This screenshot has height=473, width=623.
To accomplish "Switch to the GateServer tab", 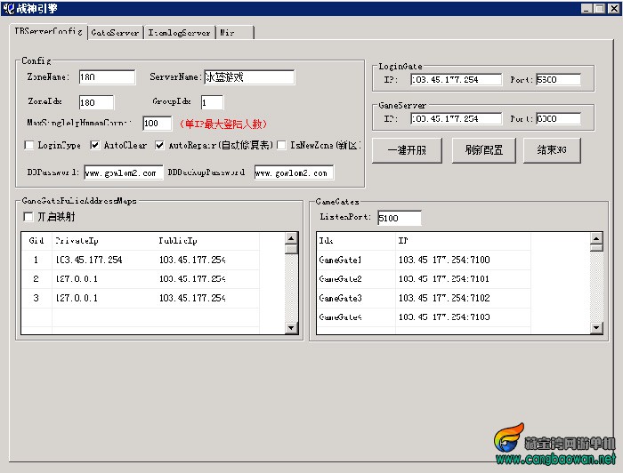I will coord(115,32).
